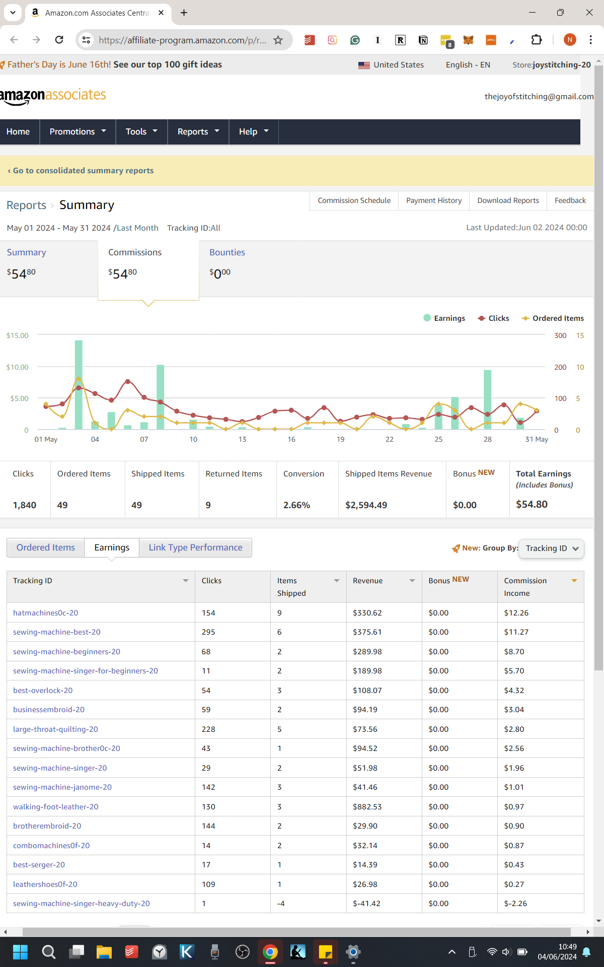
Task: Open Sticky Notes from the taskbar
Action: [326, 952]
